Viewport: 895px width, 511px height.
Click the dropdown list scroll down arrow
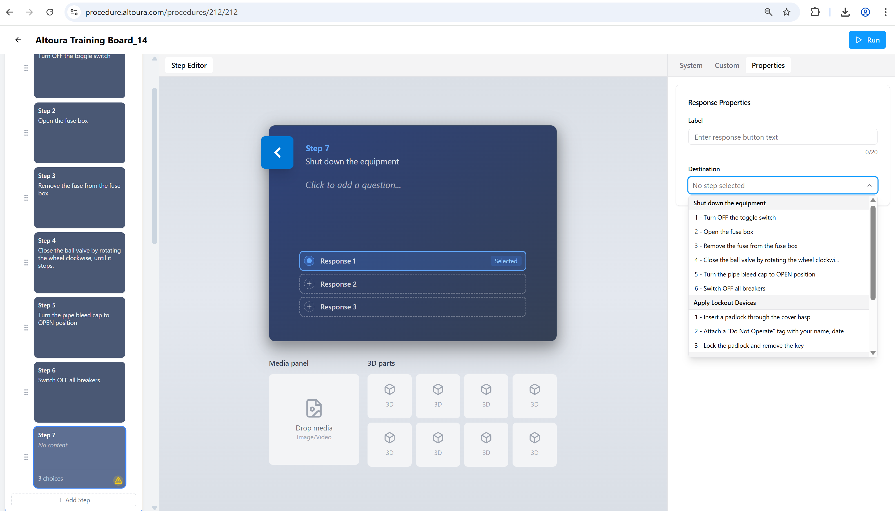point(873,353)
